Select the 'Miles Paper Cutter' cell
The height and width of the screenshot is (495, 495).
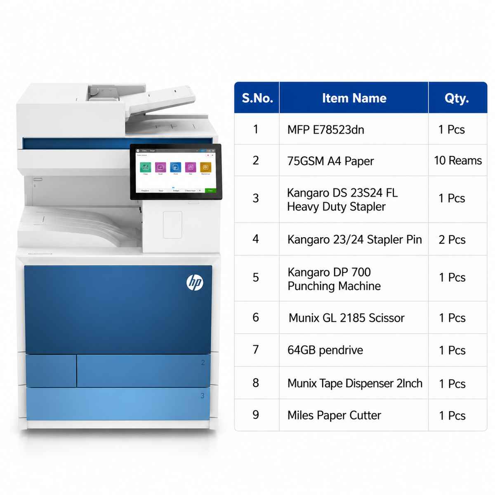click(x=354, y=415)
